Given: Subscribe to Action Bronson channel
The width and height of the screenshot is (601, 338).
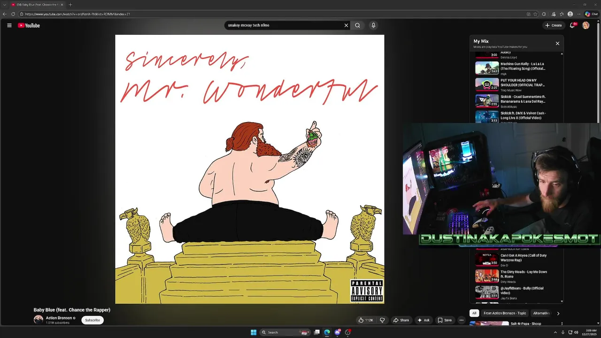Looking at the screenshot, I should click(x=92, y=320).
